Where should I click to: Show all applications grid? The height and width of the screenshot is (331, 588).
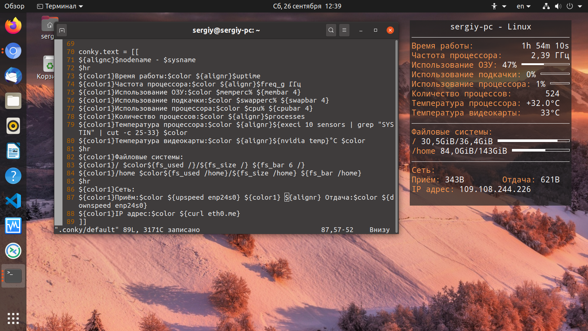coord(13,318)
